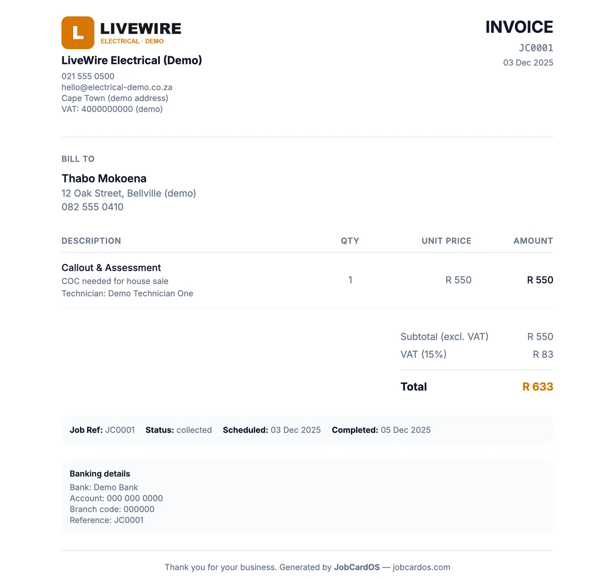Click Scheduled: 03 Dec 2025
615x580 pixels.
(272, 430)
